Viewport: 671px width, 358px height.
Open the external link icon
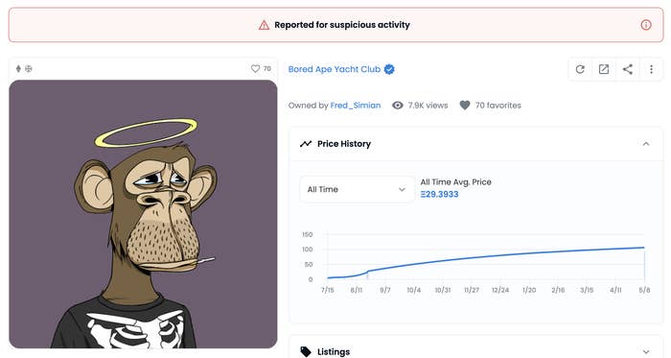[x=603, y=69]
